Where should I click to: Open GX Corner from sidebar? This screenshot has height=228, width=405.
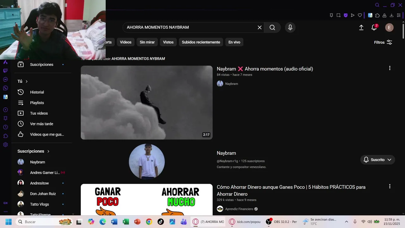[x=5, y=203]
